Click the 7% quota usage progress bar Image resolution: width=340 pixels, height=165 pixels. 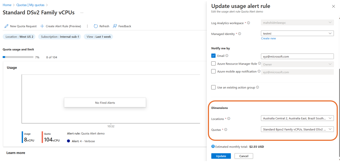(18, 57)
